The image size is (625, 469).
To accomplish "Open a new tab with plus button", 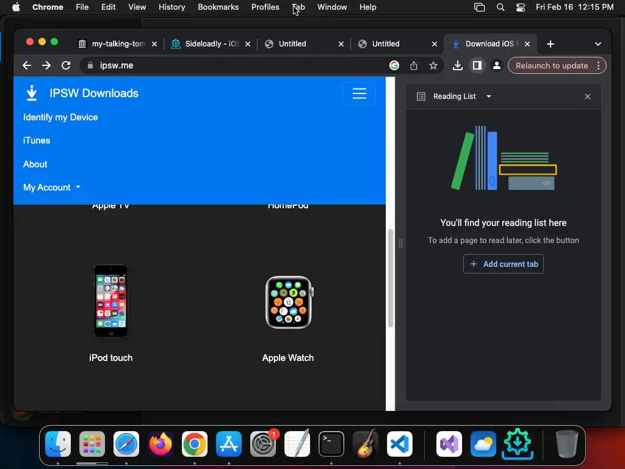I will 551,44.
